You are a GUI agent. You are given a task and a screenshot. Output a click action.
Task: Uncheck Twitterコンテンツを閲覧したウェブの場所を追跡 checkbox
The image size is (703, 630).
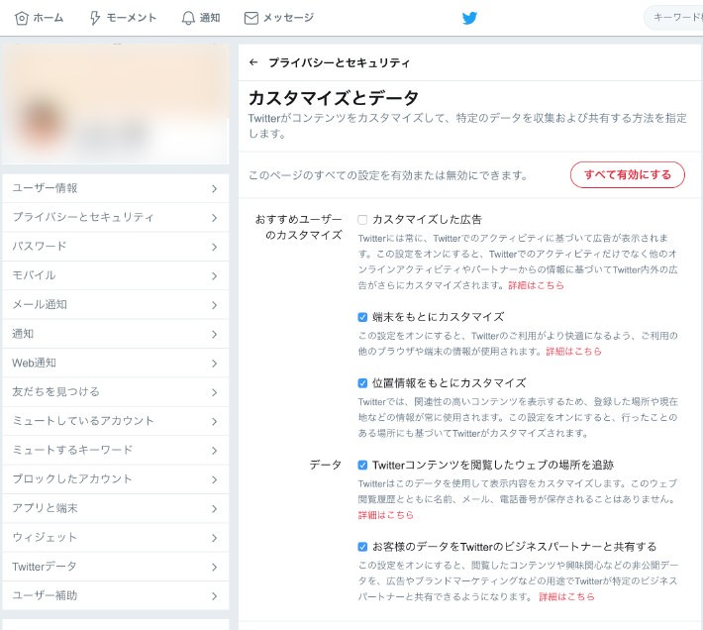click(362, 465)
